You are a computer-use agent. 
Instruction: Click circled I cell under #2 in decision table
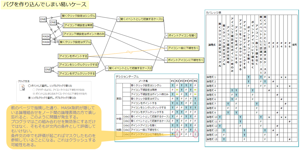click(177, 135)
